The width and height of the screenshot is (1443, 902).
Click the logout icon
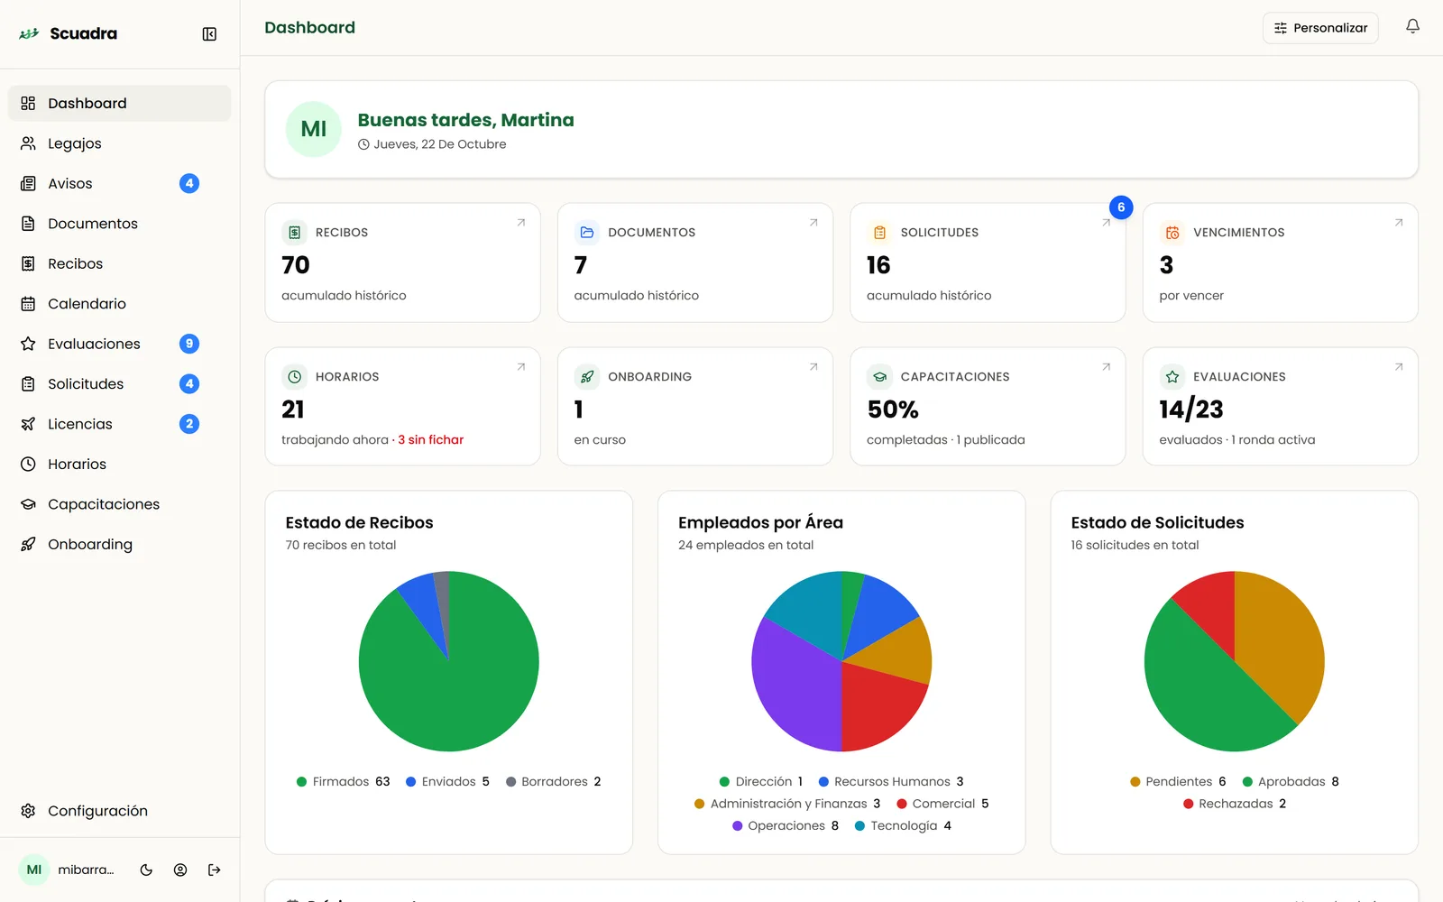[x=214, y=870]
